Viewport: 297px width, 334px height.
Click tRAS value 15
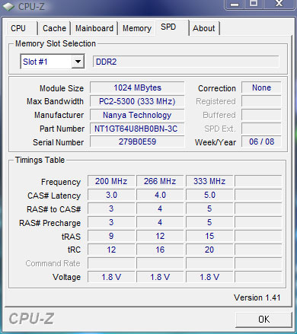click(x=209, y=236)
